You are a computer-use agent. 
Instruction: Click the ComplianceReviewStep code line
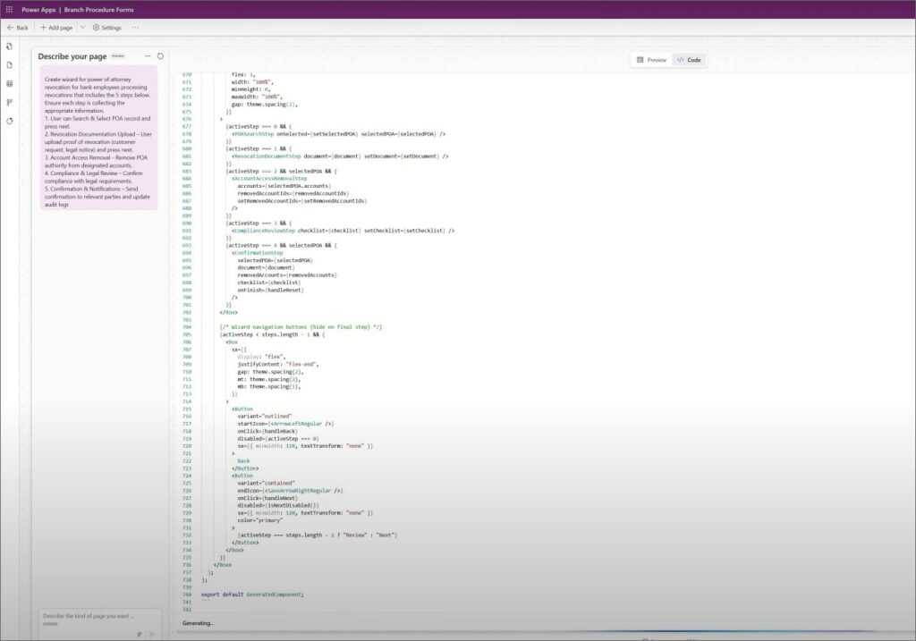(343, 231)
